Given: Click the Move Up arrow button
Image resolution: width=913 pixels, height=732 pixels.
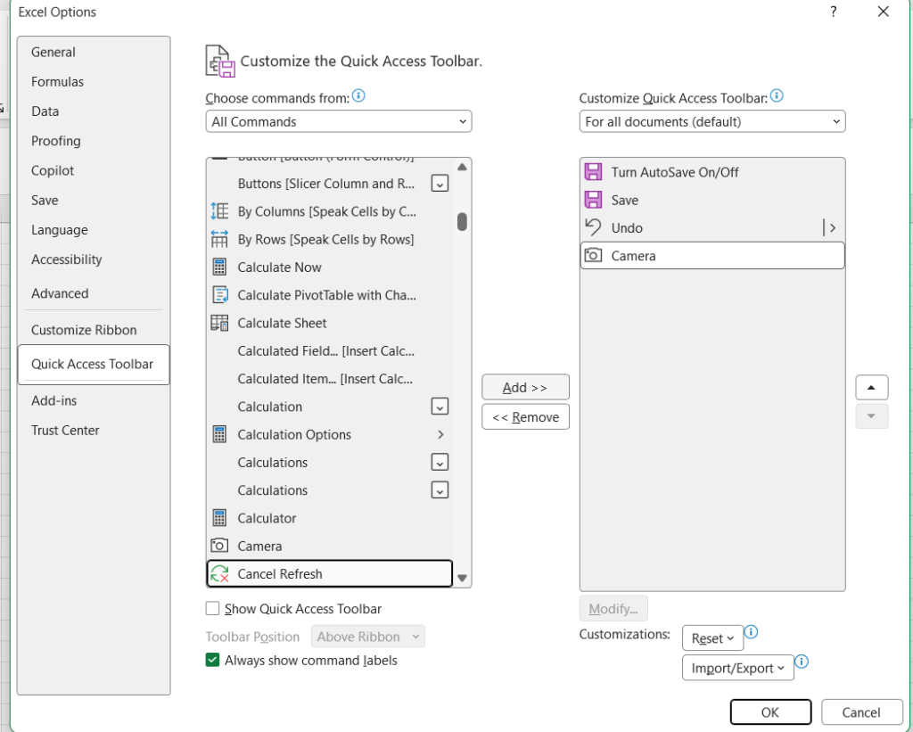Looking at the screenshot, I should pyautogui.click(x=871, y=388).
